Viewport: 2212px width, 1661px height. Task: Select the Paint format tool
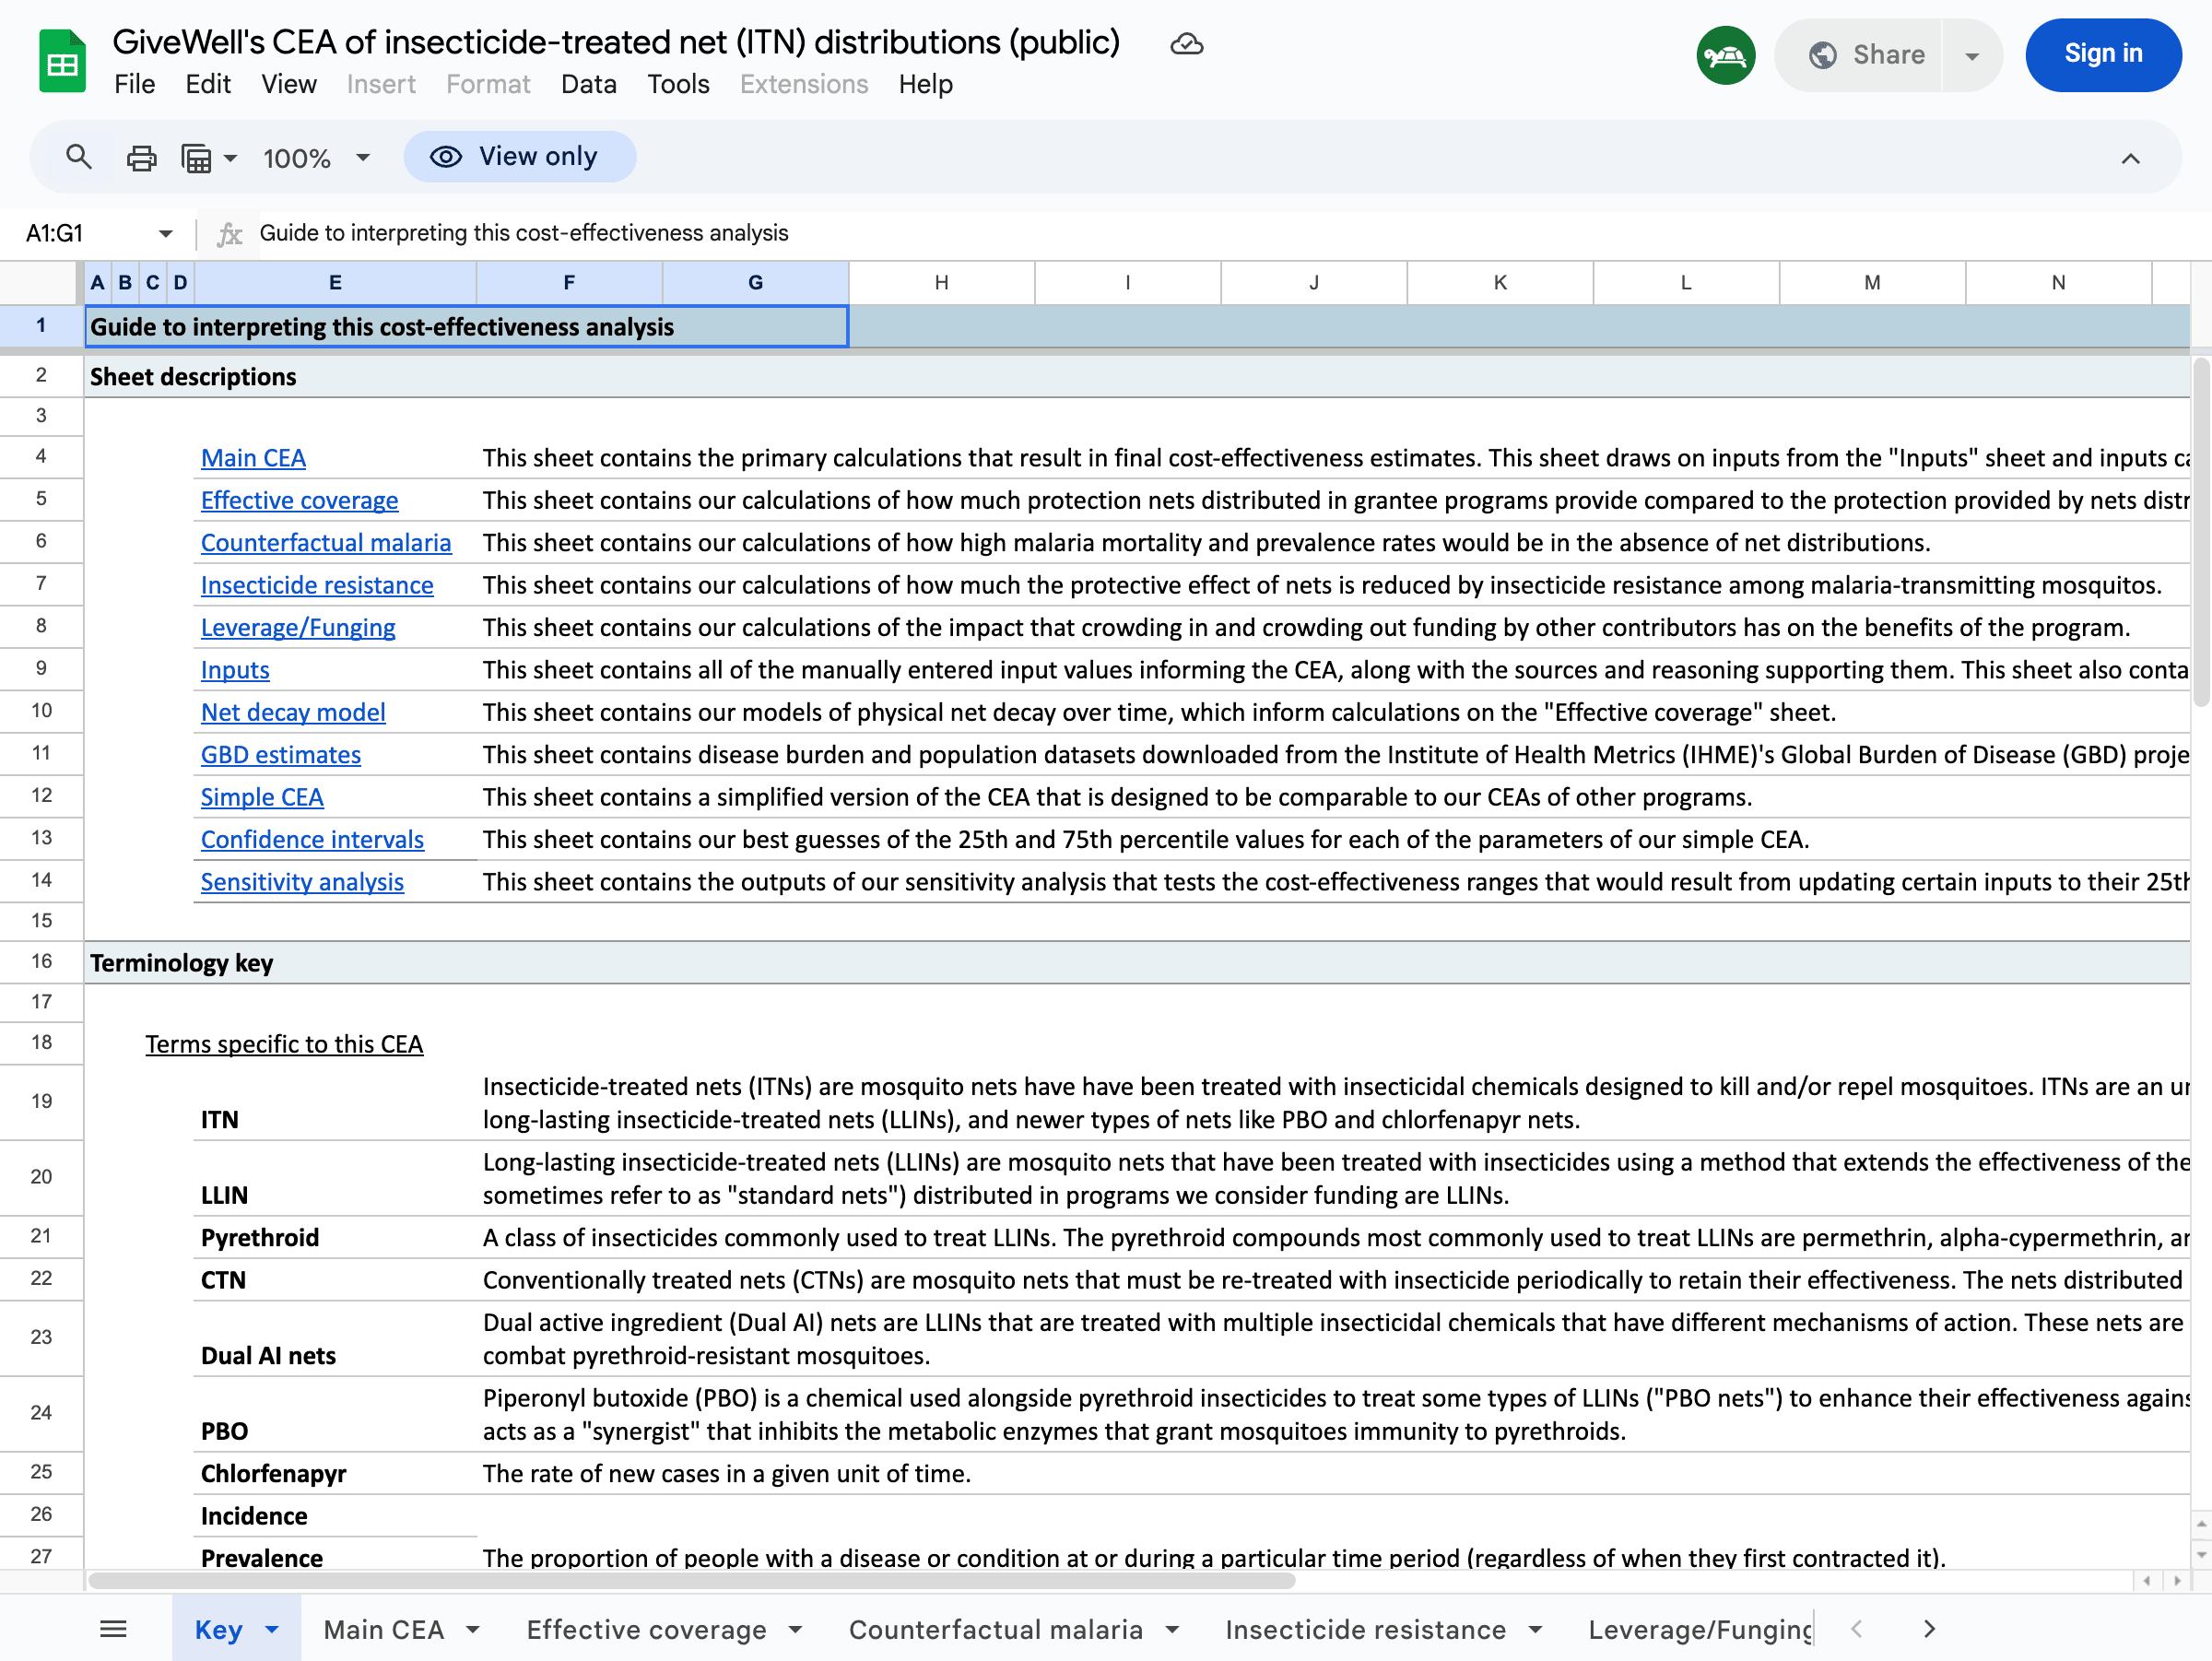pyautogui.click(x=196, y=156)
